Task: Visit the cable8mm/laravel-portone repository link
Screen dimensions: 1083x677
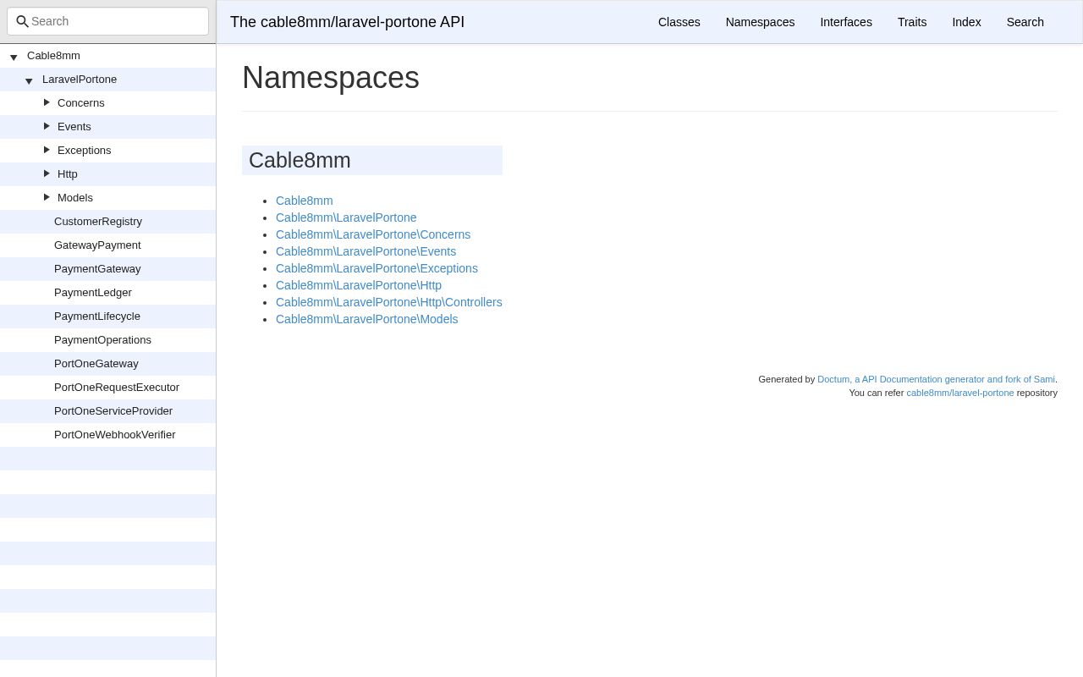Action: (x=960, y=393)
